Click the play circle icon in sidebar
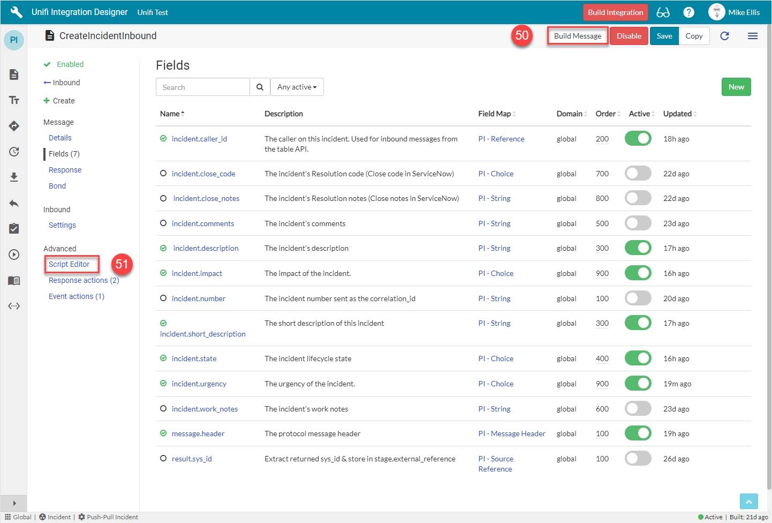The height and width of the screenshot is (523, 772). coord(14,255)
